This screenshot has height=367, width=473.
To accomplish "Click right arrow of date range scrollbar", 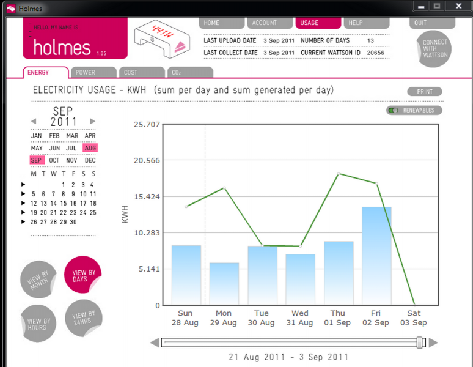I will tap(433, 343).
